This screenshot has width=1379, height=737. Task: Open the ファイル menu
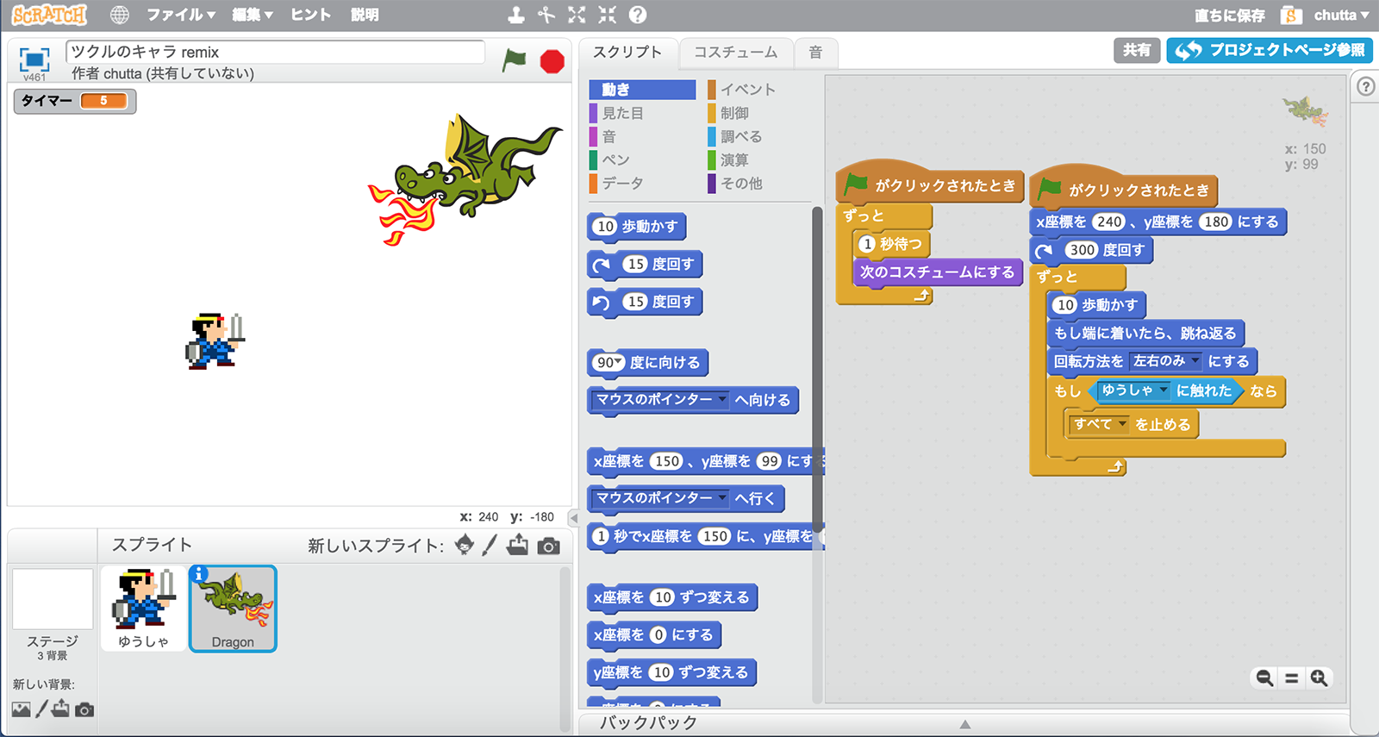click(181, 15)
